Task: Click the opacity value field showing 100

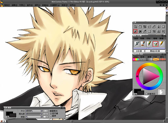Action: [x=45, y=114]
